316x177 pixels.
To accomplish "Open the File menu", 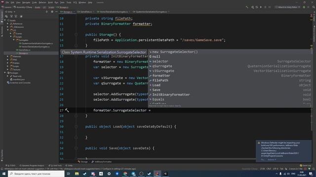I will (7, 2).
